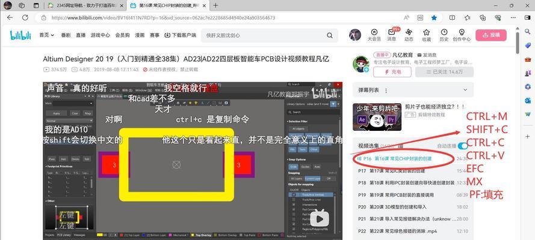Click the bilibili search input field
This screenshot has height=240, width=535.
[x=263, y=35]
